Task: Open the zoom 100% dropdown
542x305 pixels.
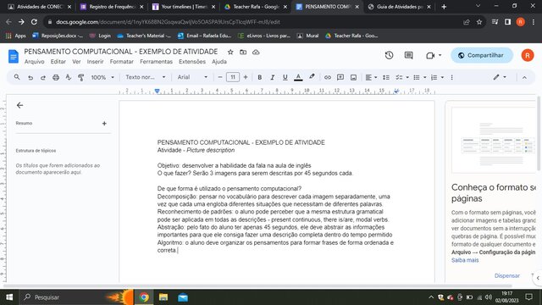Action: [x=102, y=77]
